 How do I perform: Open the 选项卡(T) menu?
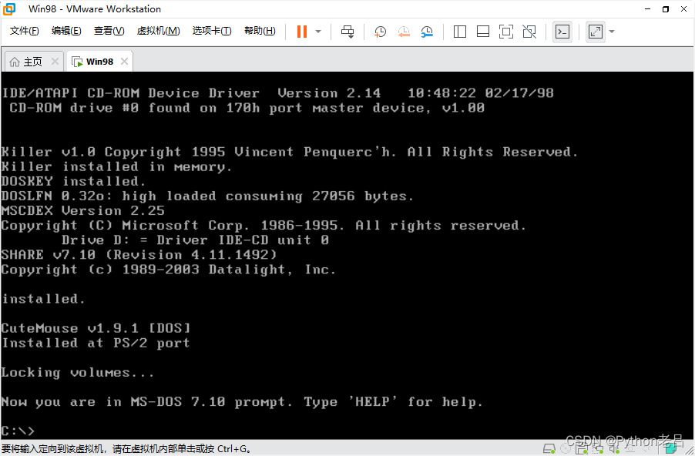(212, 31)
